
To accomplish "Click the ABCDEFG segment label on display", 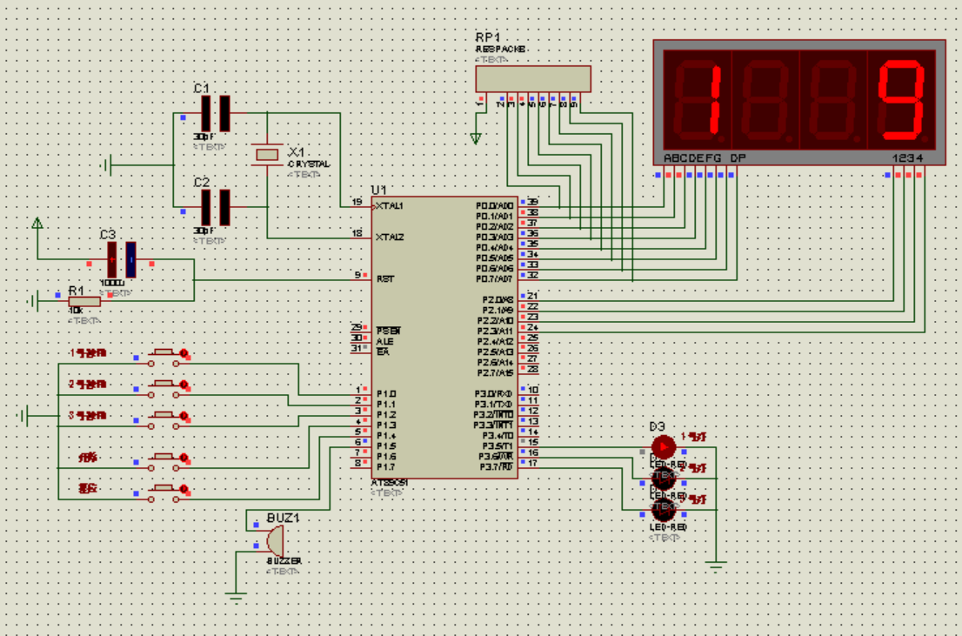I will pyautogui.click(x=692, y=158).
